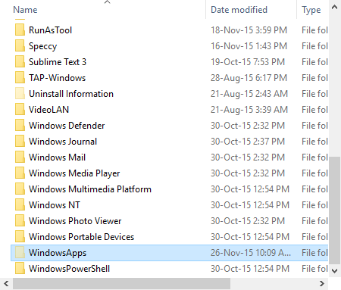Image resolution: width=341 pixels, height=290 pixels.
Task: Click the Windows Photo Viewer date modified cell
Action: pyautogui.click(x=248, y=221)
